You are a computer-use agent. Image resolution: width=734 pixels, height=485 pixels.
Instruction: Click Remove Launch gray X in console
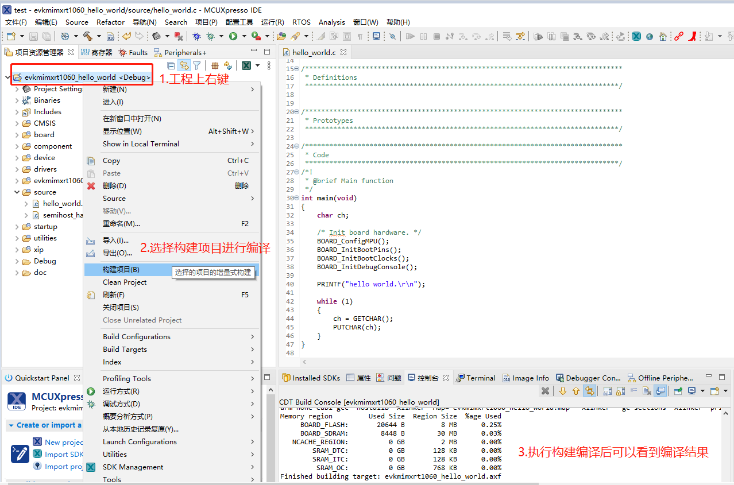(x=546, y=391)
